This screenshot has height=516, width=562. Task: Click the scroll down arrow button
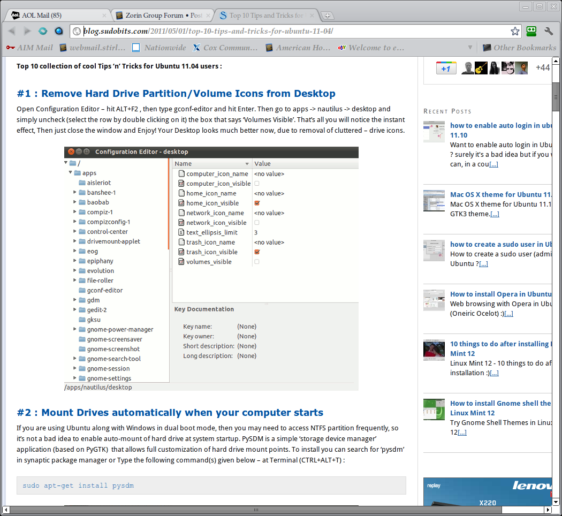coord(556,502)
